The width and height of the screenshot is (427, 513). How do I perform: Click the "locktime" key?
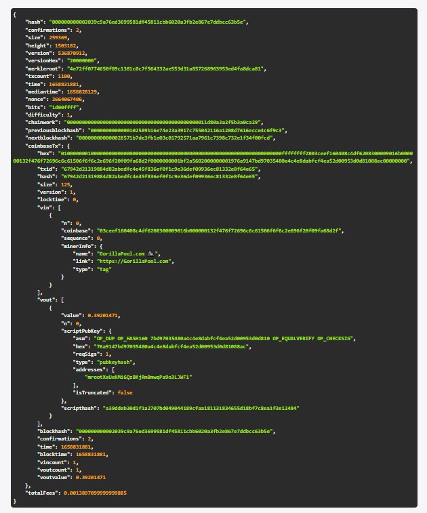(52, 199)
